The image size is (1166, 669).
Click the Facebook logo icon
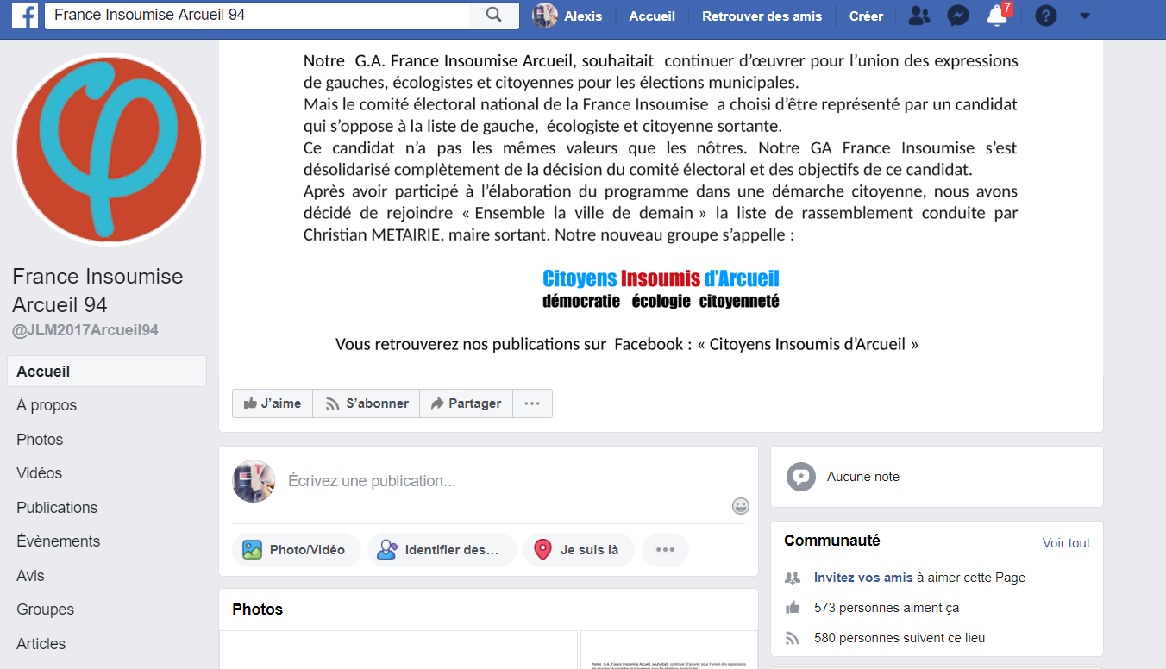point(24,16)
